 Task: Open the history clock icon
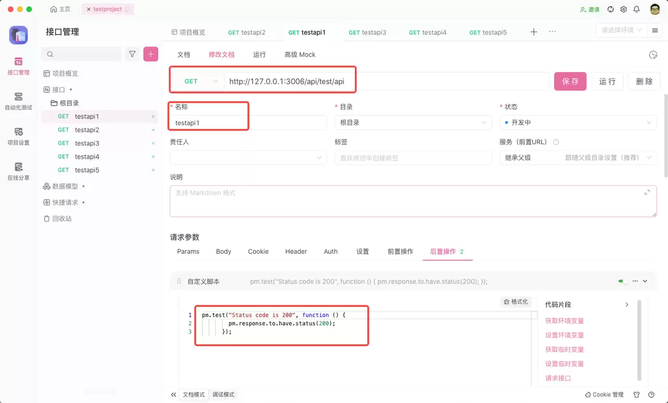653,55
